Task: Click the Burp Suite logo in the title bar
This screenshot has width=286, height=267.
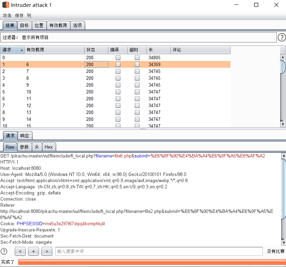Action: 6,5
